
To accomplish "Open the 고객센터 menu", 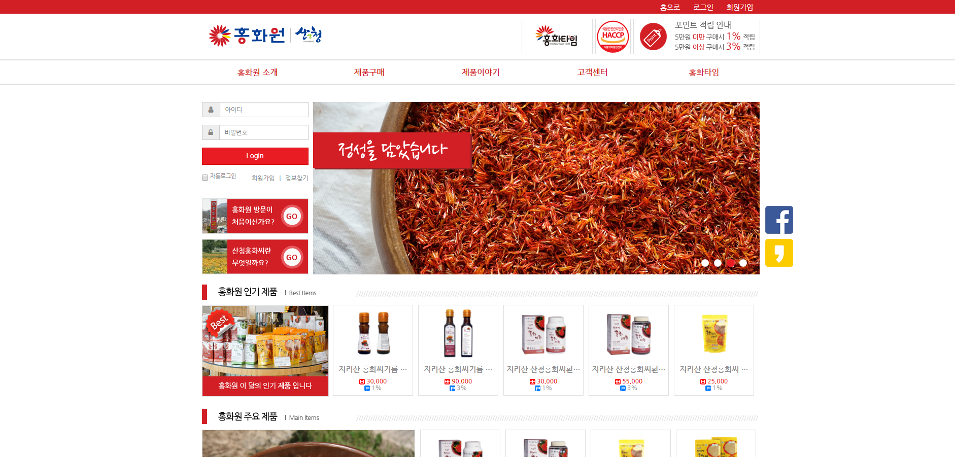I will [x=592, y=72].
